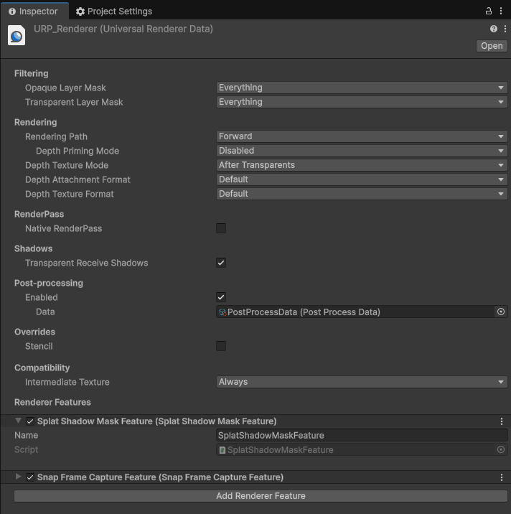This screenshot has height=514, width=511.
Task: Open help for Universal Renderer Data
Action: pyautogui.click(x=494, y=29)
